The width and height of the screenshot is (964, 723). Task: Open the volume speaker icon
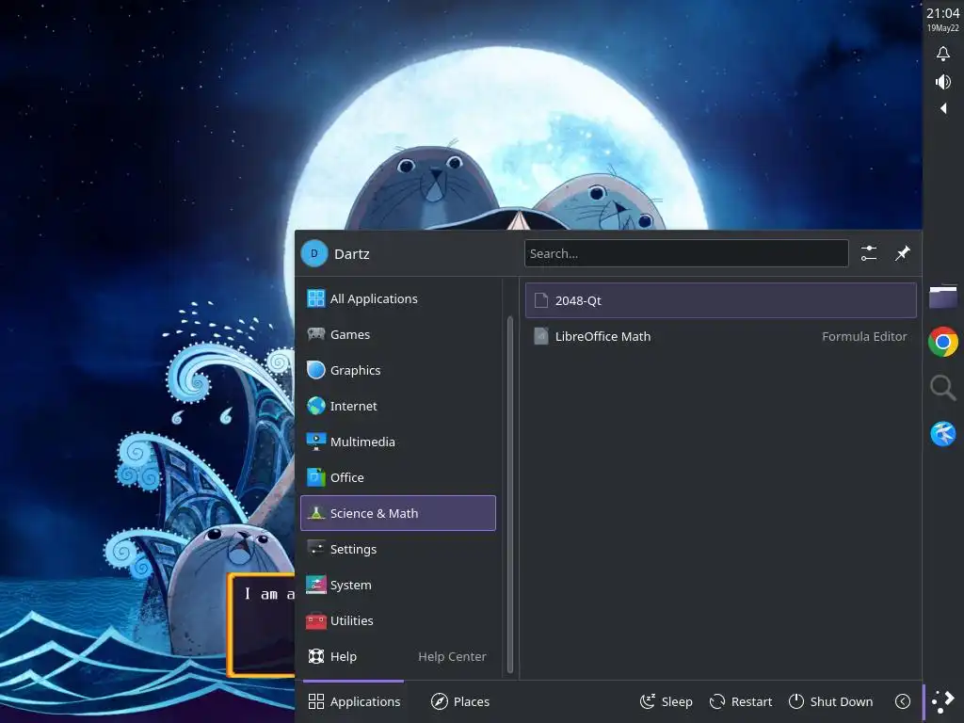(x=943, y=82)
